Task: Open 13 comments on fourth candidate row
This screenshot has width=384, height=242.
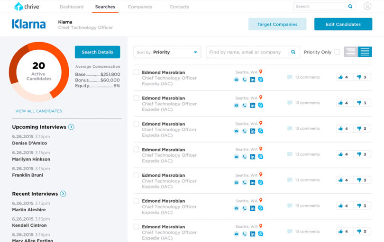Action: coord(303,154)
